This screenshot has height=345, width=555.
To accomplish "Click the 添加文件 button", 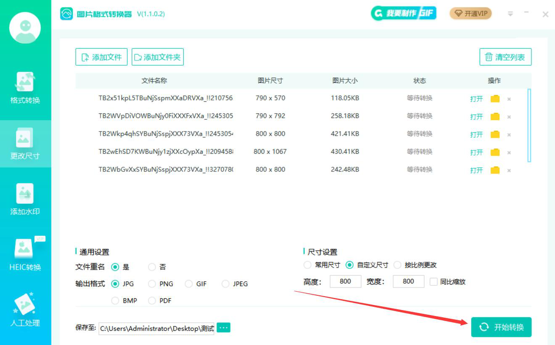I will click(x=101, y=57).
